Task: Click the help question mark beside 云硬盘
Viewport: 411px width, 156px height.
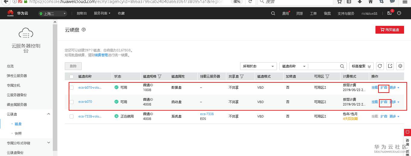Action: point(84,30)
